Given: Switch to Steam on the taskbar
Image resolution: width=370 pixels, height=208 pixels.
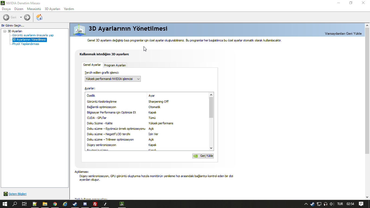Looking at the screenshot, I should tap(75, 204).
